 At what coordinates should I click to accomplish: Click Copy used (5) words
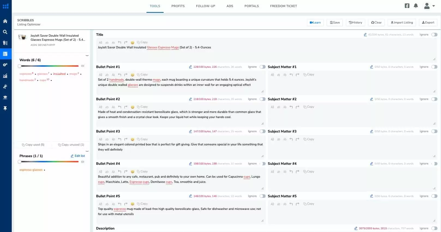pyautogui.click(x=33, y=145)
